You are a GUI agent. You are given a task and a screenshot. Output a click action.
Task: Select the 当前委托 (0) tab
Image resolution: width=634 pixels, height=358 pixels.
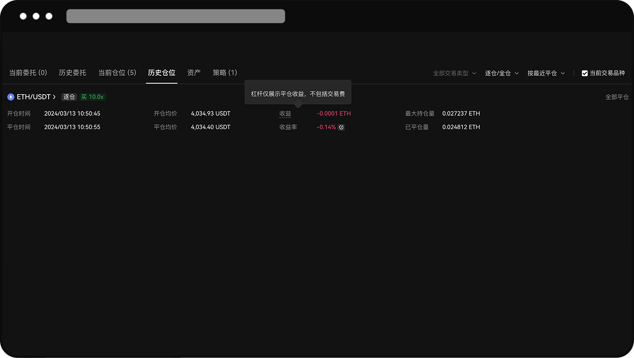[x=28, y=73]
